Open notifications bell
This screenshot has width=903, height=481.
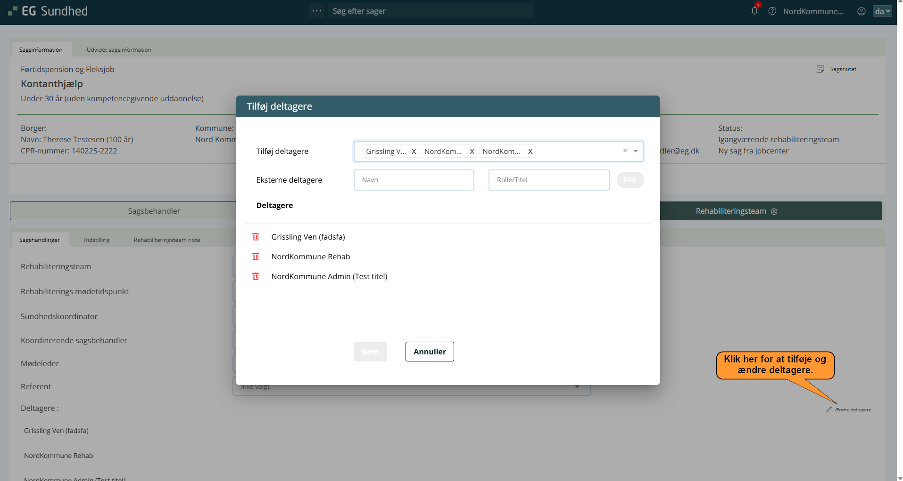click(754, 11)
